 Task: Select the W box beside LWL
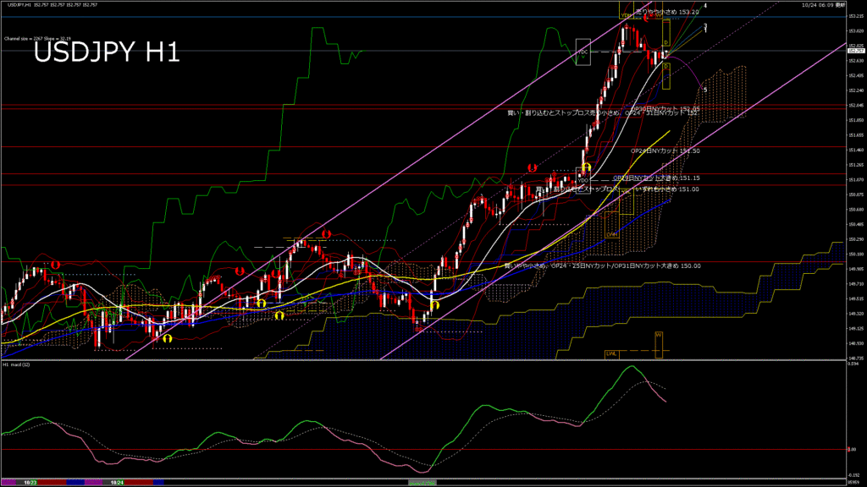pyautogui.click(x=659, y=345)
